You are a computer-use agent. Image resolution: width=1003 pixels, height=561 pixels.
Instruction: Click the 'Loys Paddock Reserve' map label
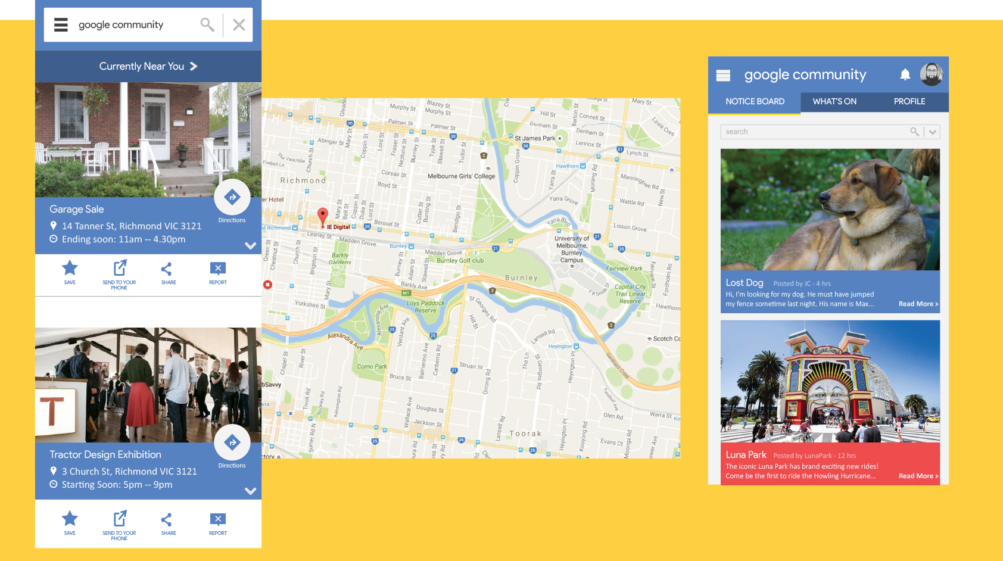point(426,307)
